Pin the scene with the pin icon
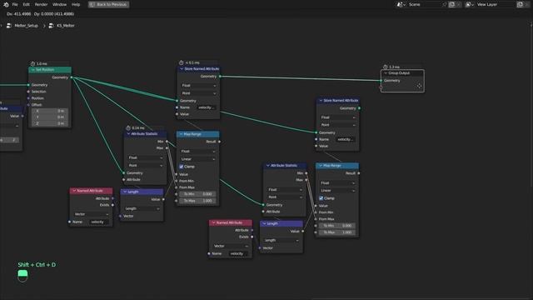Viewport: 533px width, 300px height. (444, 4)
